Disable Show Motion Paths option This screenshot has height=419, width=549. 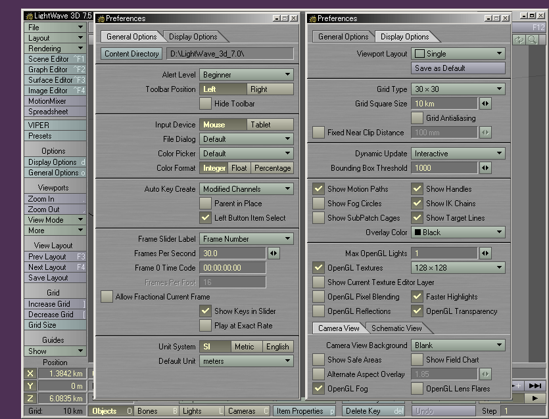(x=318, y=189)
